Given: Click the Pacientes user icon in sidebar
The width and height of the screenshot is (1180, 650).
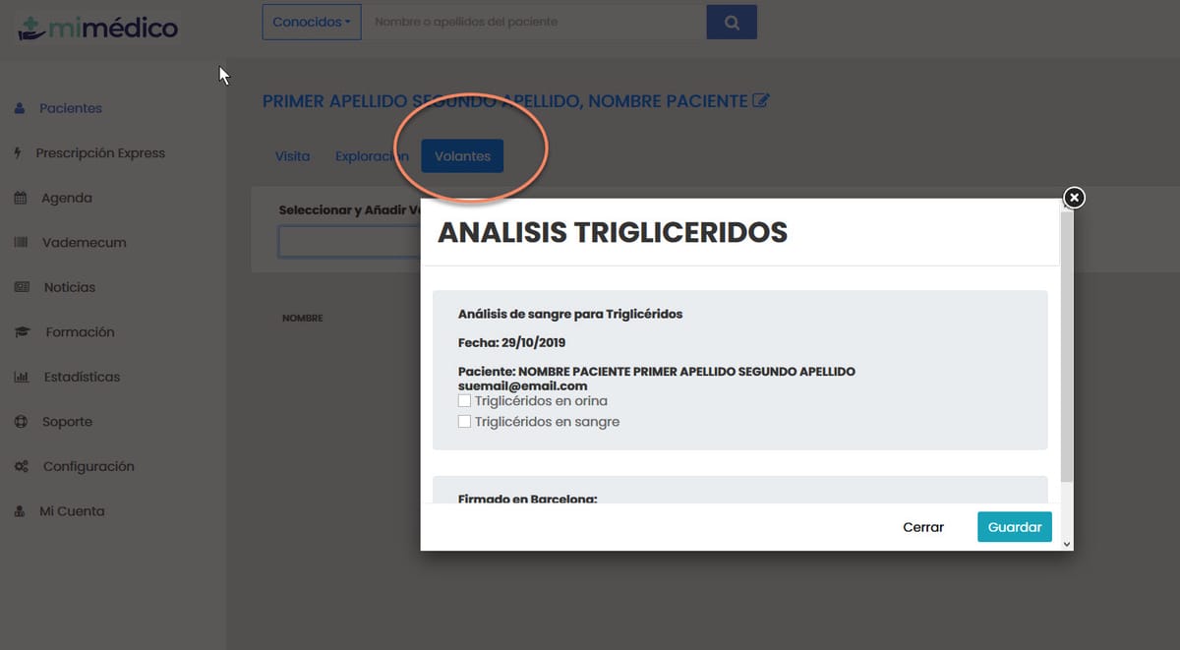Looking at the screenshot, I should point(20,108).
